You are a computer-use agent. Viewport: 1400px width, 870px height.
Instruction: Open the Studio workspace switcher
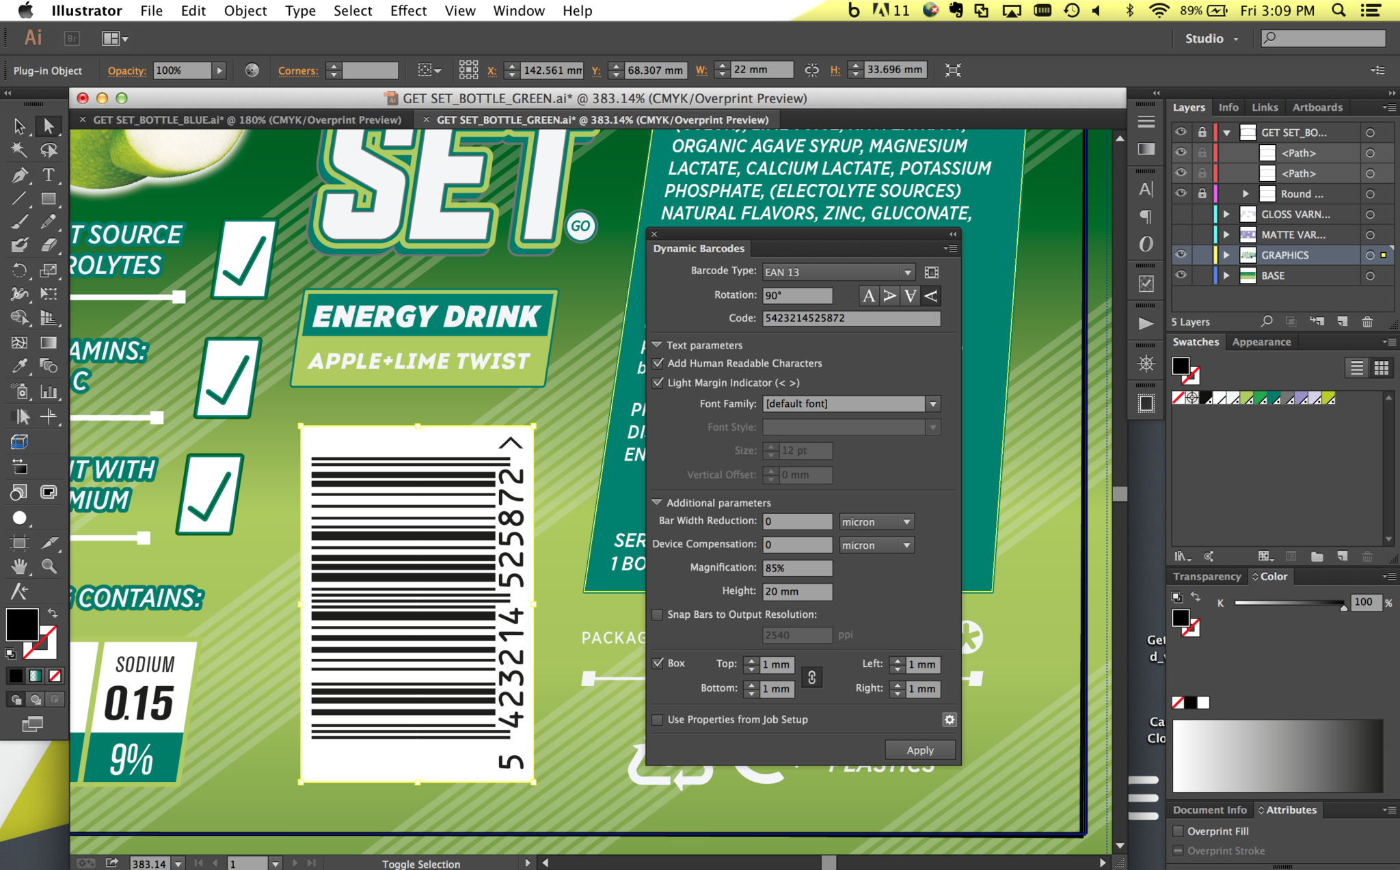(x=1212, y=39)
